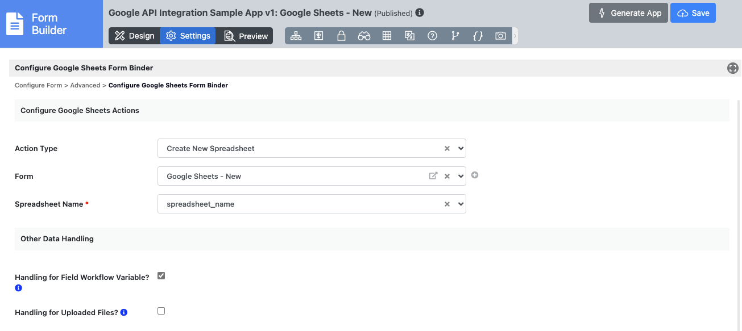This screenshot has height=331, width=742.
Task: Click the curly braces icon in toolbar
Action: tap(478, 36)
